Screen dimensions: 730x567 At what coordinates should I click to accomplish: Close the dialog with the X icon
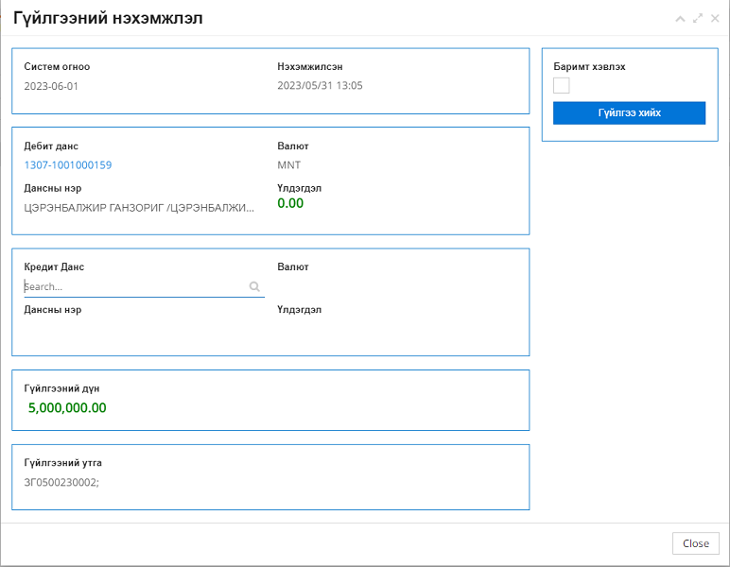coord(715,19)
